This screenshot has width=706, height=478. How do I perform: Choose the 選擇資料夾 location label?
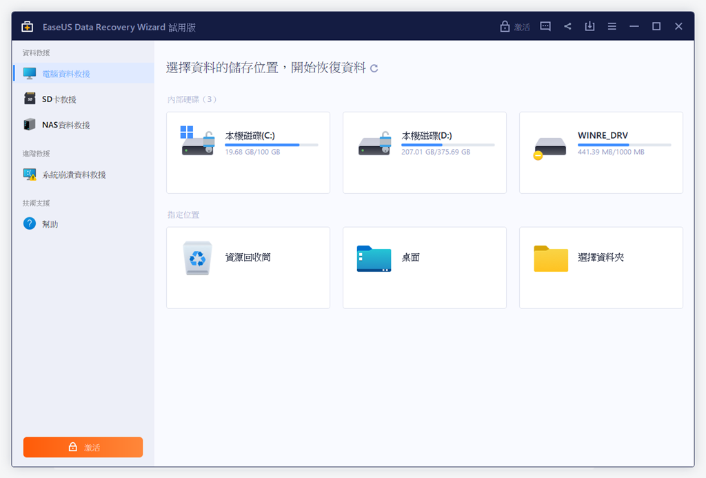pos(601,257)
